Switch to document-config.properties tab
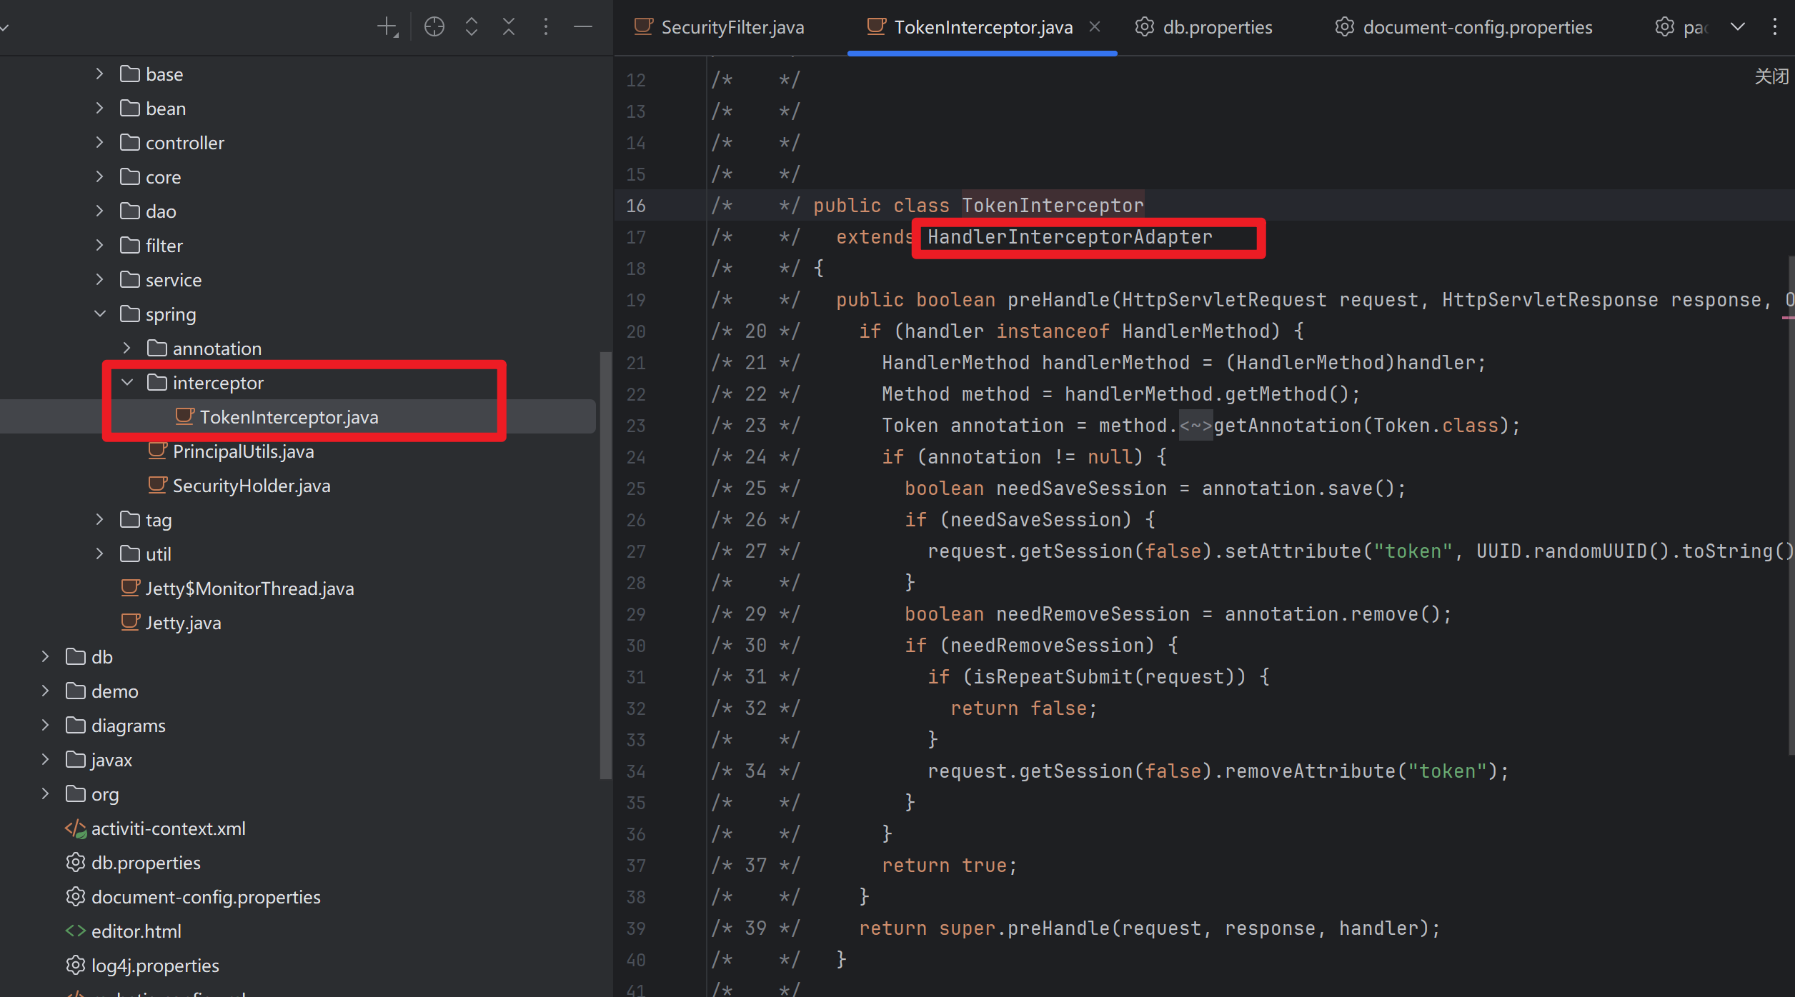1795x997 pixels. (1477, 27)
